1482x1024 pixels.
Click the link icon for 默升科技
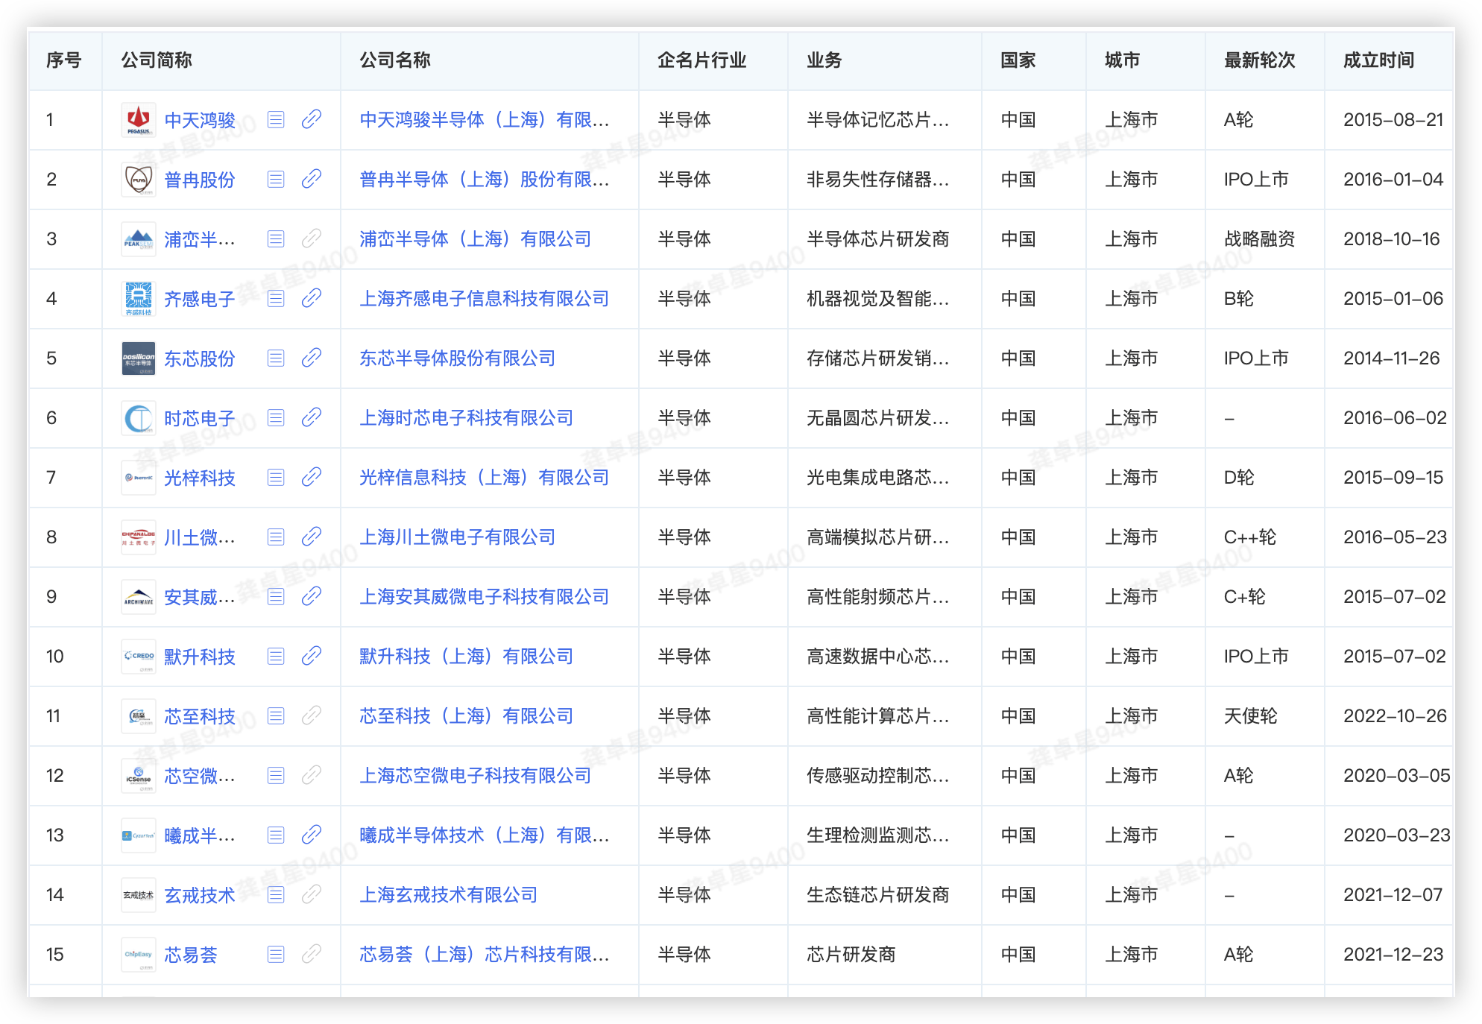click(x=312, y=656)
